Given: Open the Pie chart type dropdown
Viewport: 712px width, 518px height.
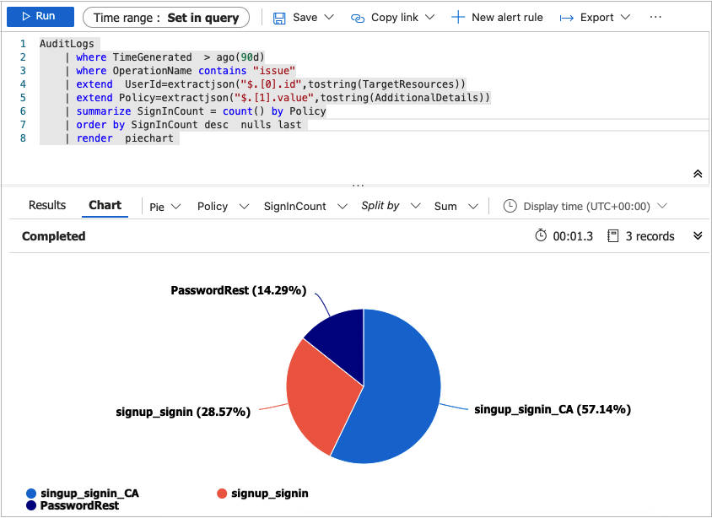Looking at the screenshot, I should [x=165, y=206].
